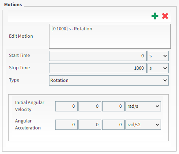The width and height of the screenshot is (179, 154).
Task: Click the Edit Motion label
Action: pos(21,36)
